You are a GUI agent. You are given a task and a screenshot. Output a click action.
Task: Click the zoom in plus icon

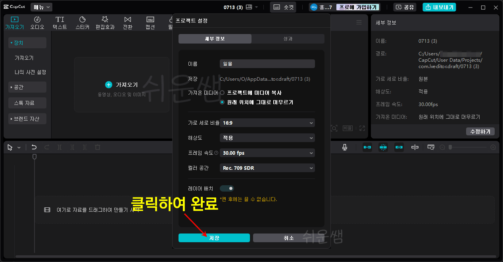tap(493, 147)
